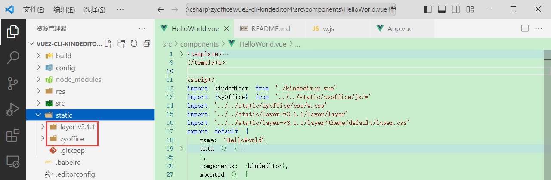Click the components breadcrumb link
Screen dimensions: 551x180
pyautogui.click(x=199, y=44)
